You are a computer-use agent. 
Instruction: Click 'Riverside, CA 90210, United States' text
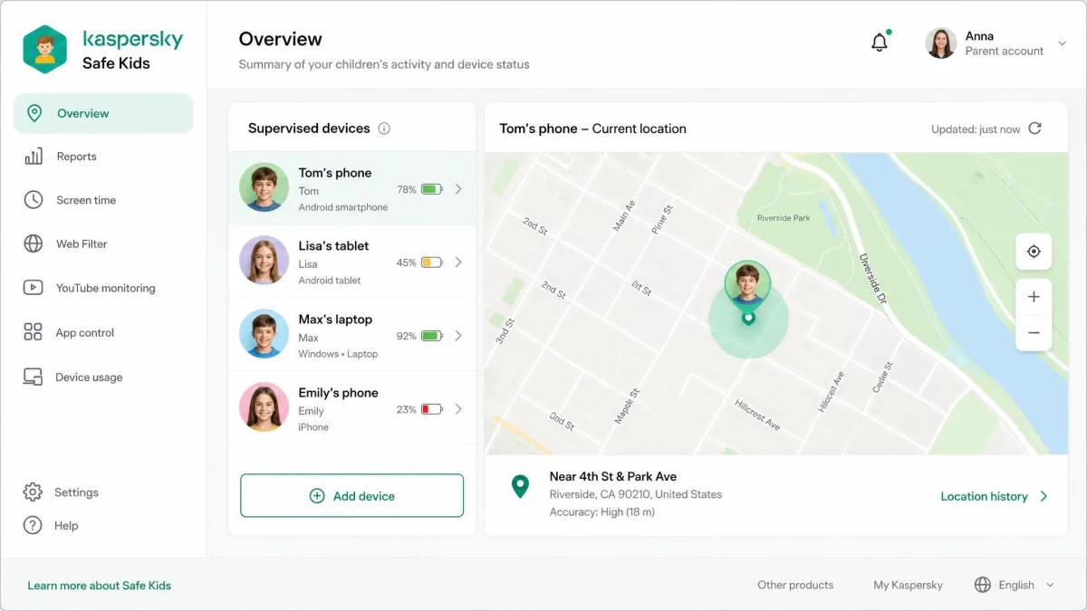[x=636, y=494]
